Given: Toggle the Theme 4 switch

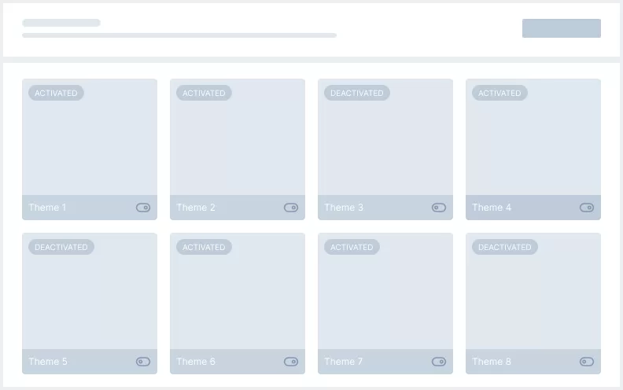Looking at the screenshot, I should [x=587, y=208].
